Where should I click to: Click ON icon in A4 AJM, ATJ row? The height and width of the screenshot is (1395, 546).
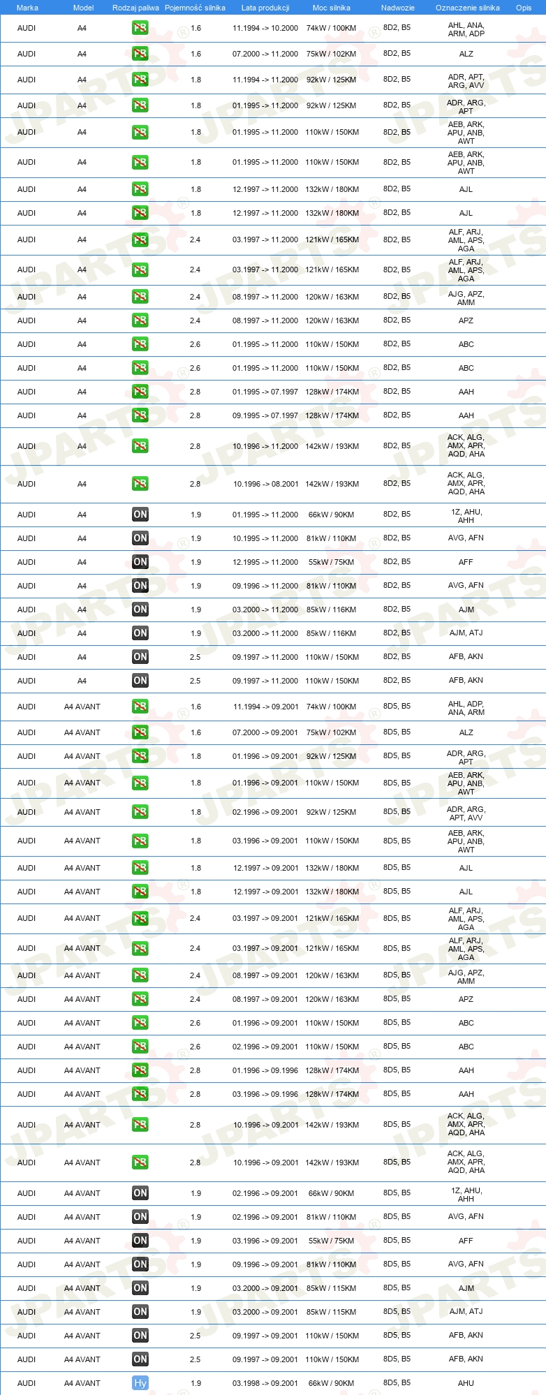[140, 633]
